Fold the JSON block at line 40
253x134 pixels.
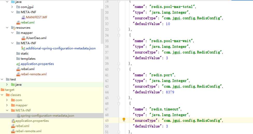tap(119, 69)
